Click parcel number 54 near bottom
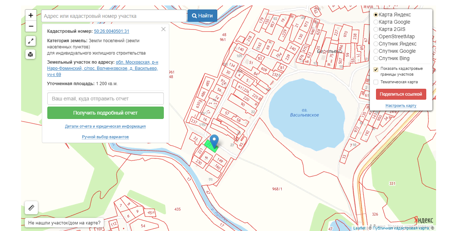Viewport: 451px width, 231px height. point(143,226)
